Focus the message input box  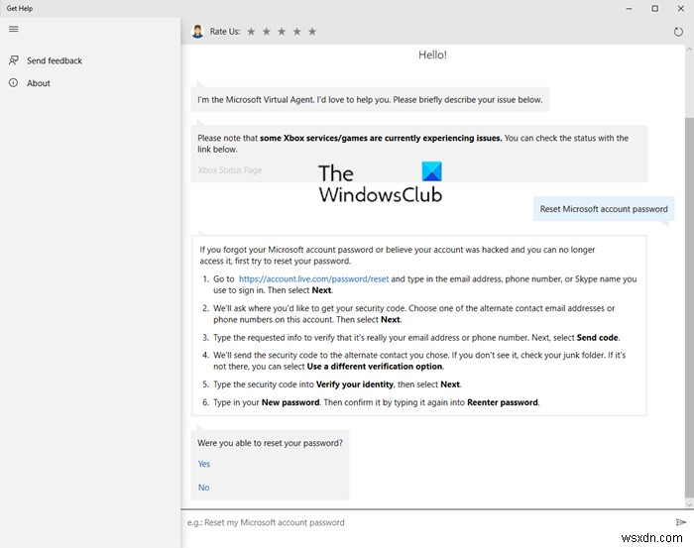[x=427, y=523]
